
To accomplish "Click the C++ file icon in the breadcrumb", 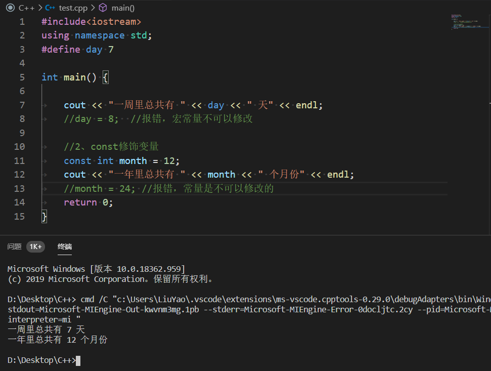I will click(50, 8).
